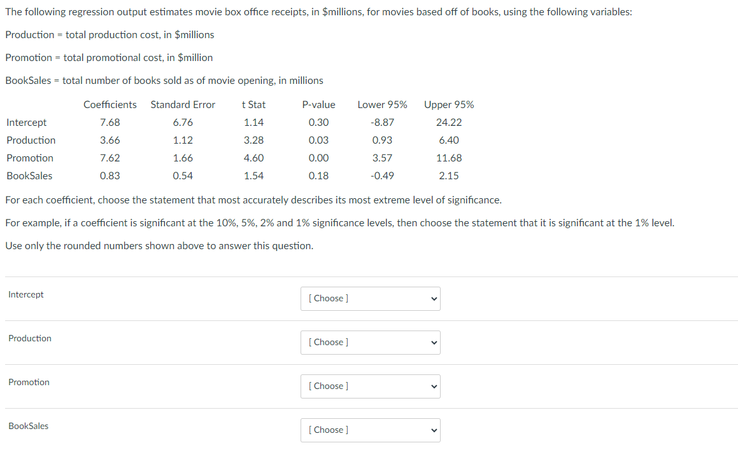Image resolution: width=738 pixels, height=457 pixels.
Task: Click the Promotion P-value 0.00
Action: click(x=318, y=158)
